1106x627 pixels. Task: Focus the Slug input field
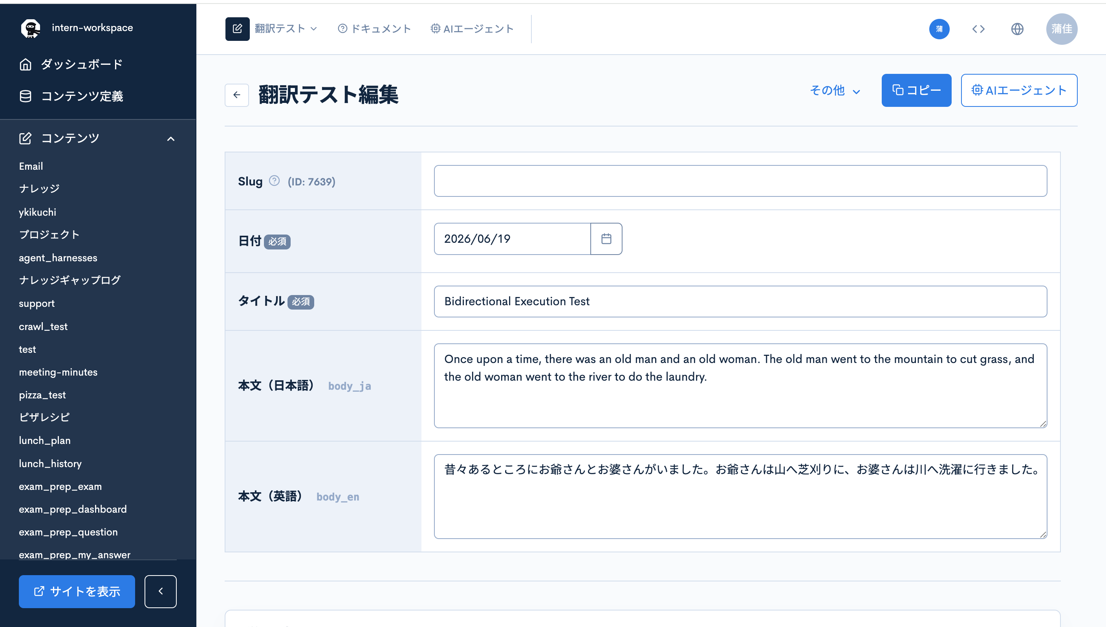coord(740,181)
